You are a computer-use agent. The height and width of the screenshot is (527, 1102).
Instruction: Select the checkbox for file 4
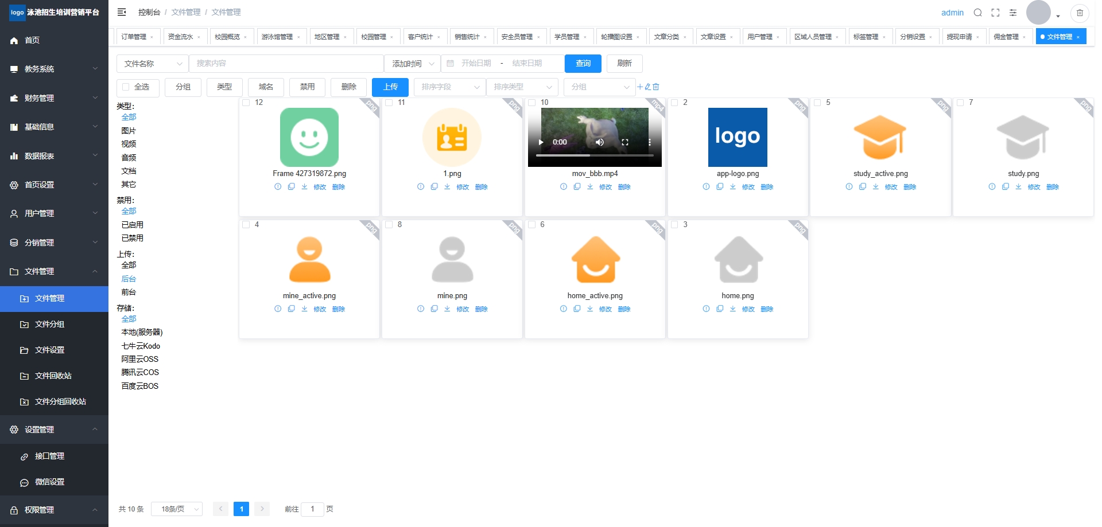246,225
